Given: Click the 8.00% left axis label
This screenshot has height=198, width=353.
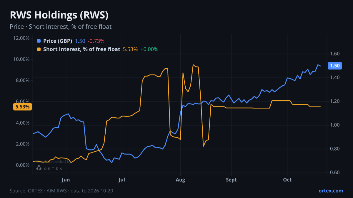Looking at the screenshot, I should 23,80.
